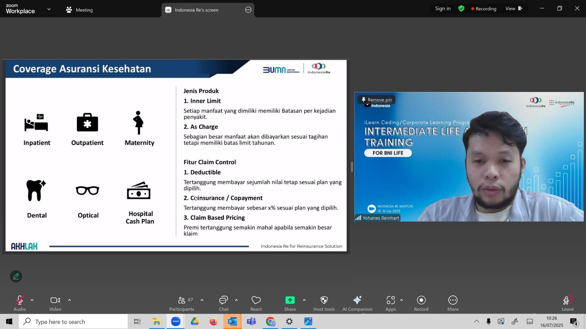Click the Optical glasses icon
This screenshot has width=586, height=329.
pos(88,190)
